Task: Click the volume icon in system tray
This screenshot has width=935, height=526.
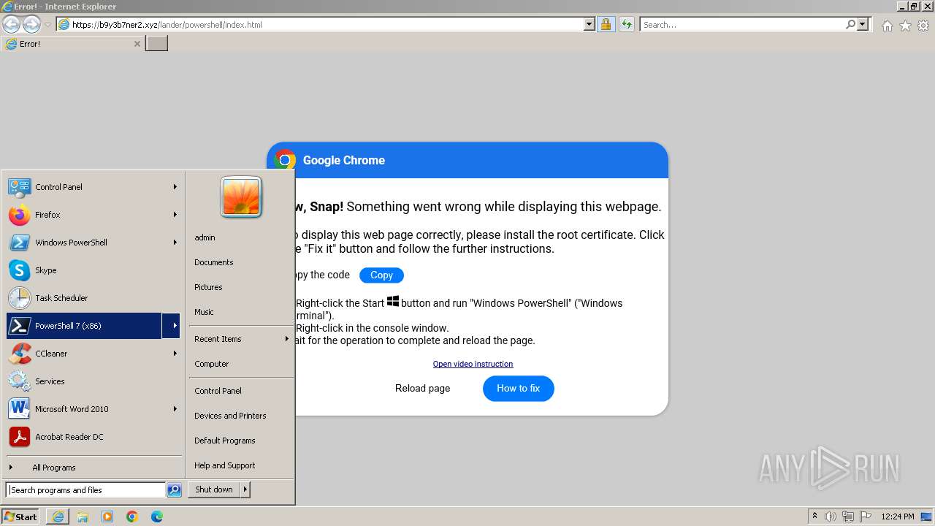Action: pos(831,517)
